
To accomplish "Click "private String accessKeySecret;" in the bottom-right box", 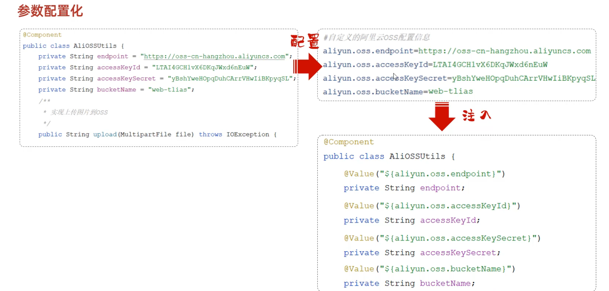I will (422, 253).
